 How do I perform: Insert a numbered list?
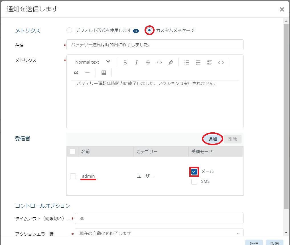[x=198, y=62]
